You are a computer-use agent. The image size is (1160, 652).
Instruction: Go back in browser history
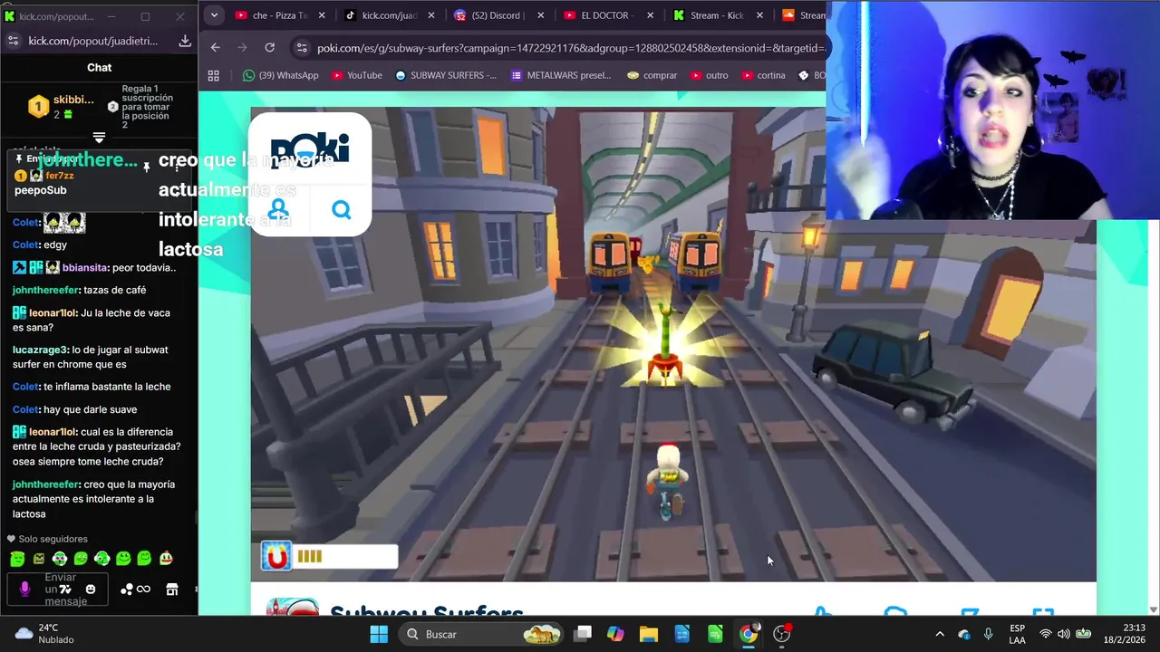pyautogui.click(x=215, y=48)
